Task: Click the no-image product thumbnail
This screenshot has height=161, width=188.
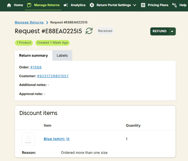Action: tap(28, 139)
